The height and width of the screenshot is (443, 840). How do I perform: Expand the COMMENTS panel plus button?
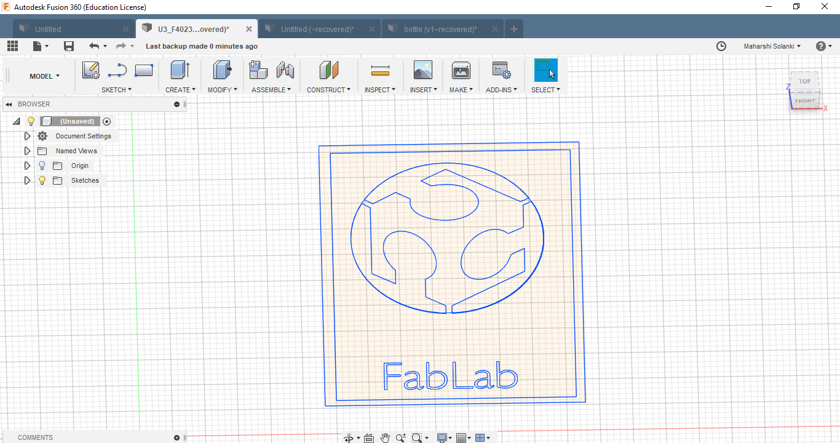177,437
